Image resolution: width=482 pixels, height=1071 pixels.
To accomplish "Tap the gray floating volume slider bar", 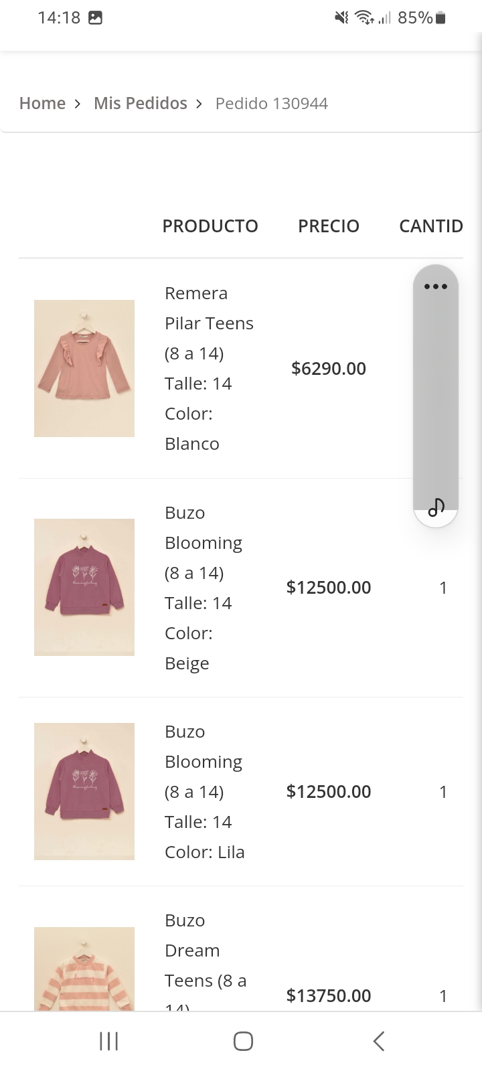I will pos(436,395).
